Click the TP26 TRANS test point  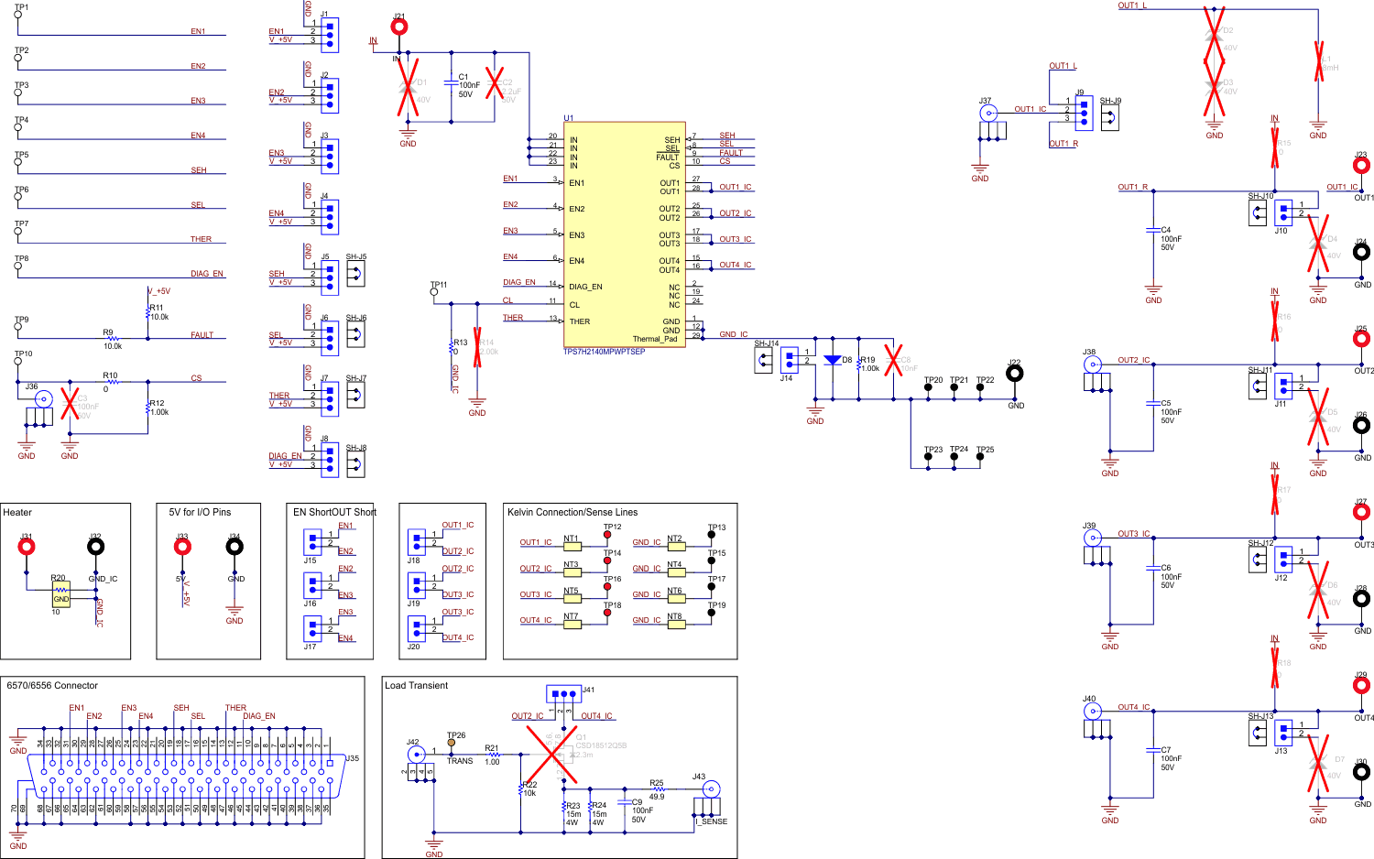pos(451,744)
